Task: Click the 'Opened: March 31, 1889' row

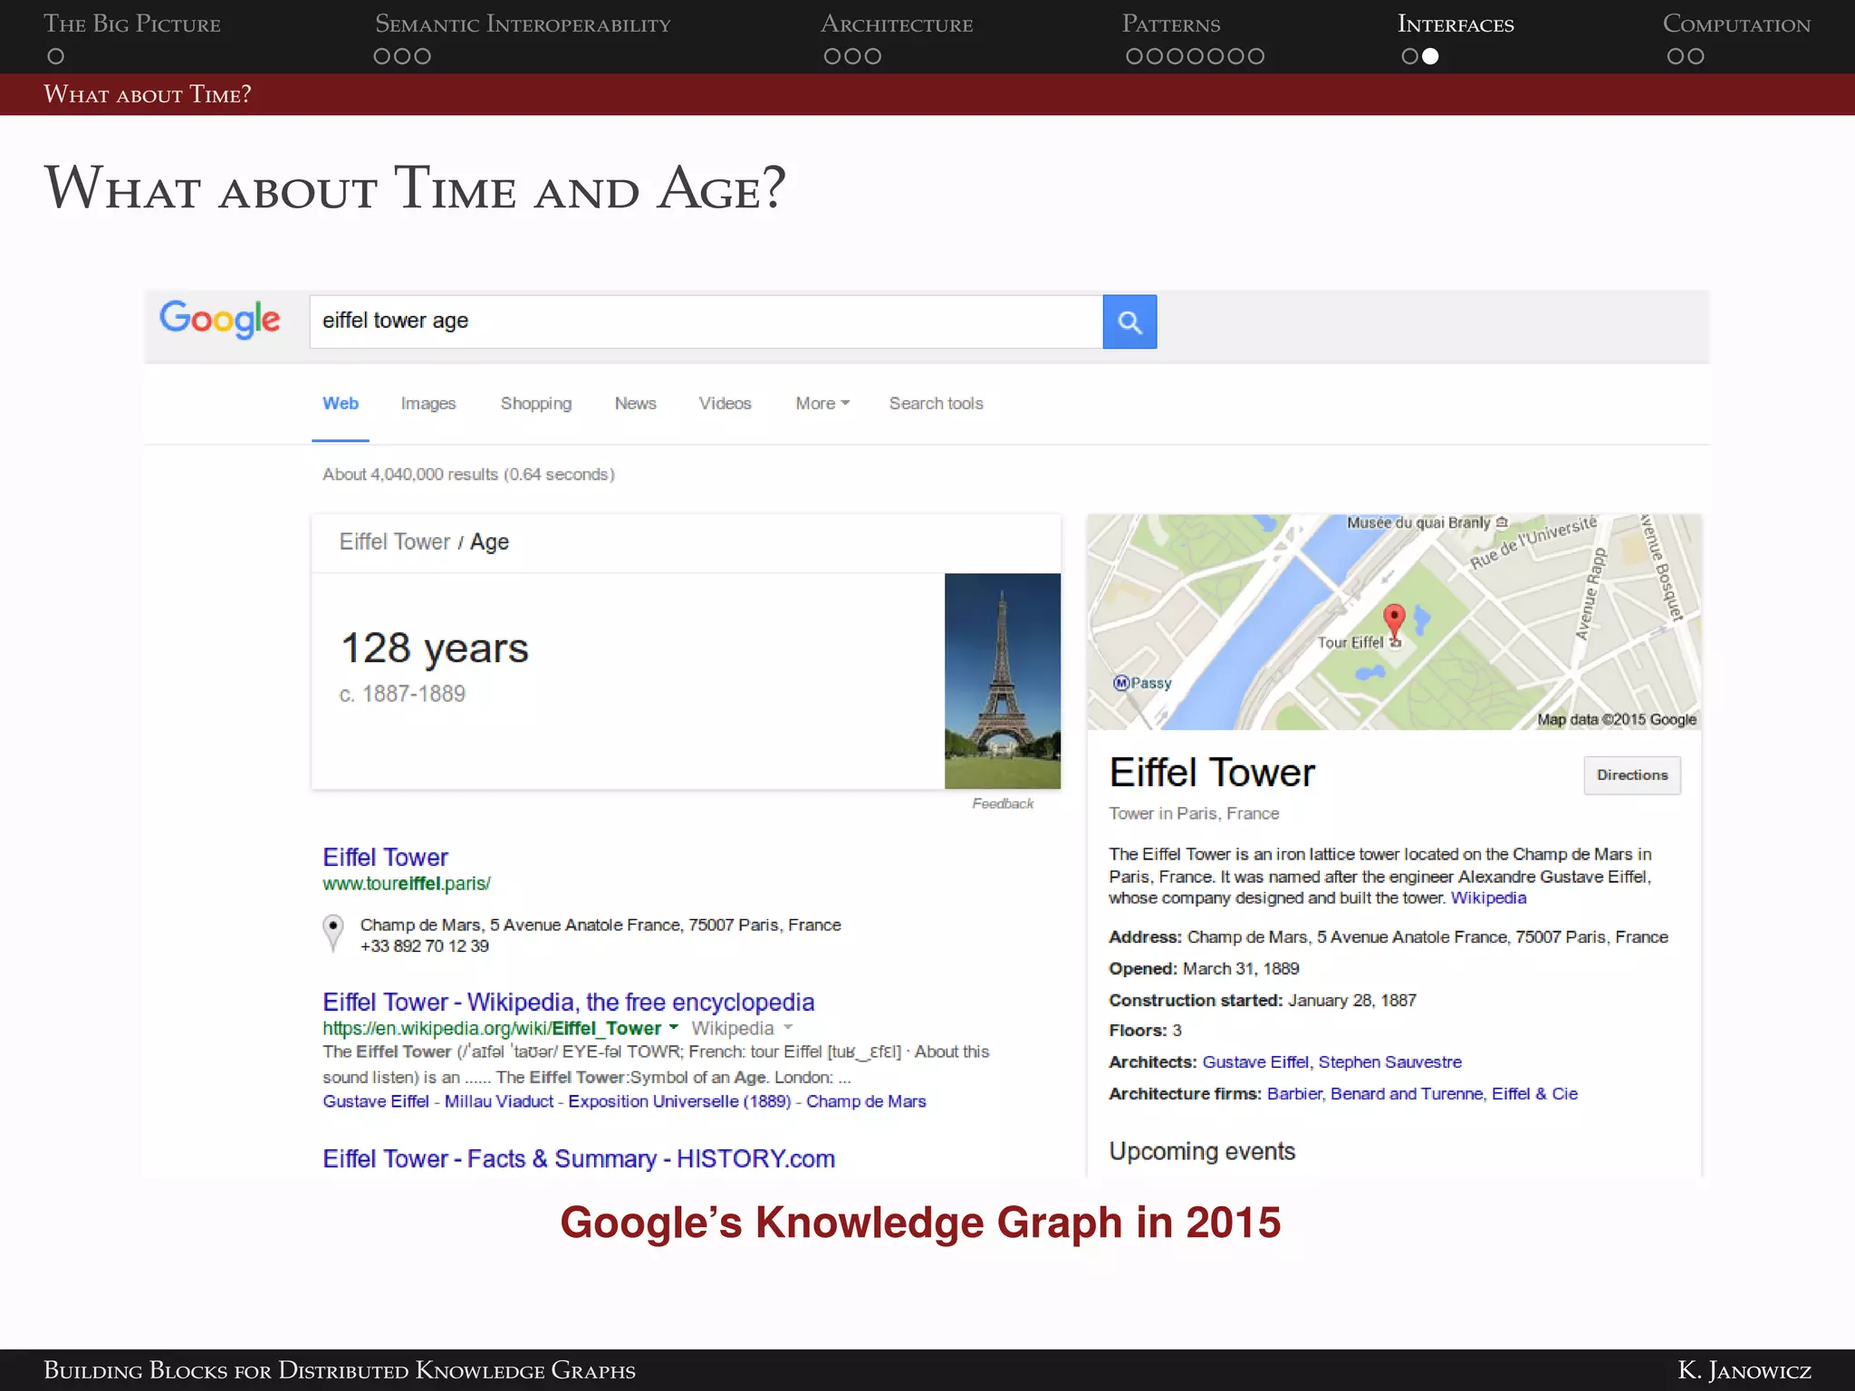Action: (1204, 969)
